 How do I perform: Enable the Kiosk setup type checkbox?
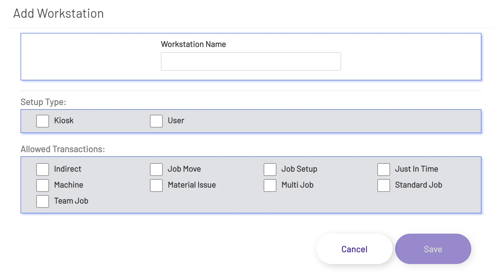42,121
